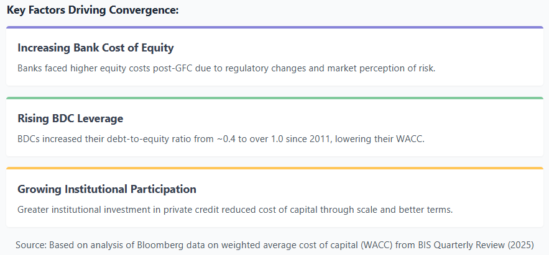Select the 'Growing Institutional Participation' title
Image resolution: width=549 pixels, height=255 pixels.
click(x=107, y=189)
